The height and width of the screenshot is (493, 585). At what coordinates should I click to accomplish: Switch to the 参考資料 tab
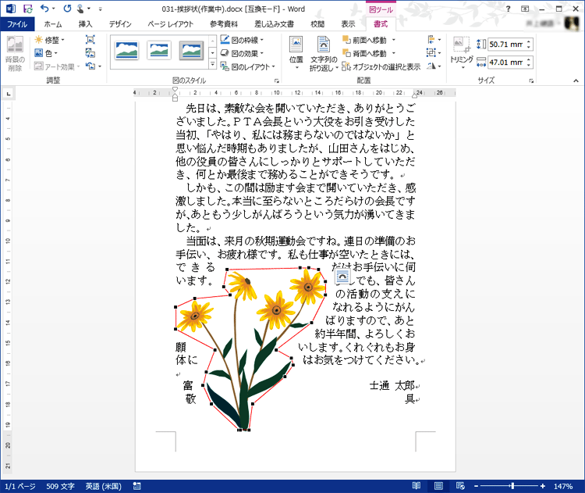[224, 24]
